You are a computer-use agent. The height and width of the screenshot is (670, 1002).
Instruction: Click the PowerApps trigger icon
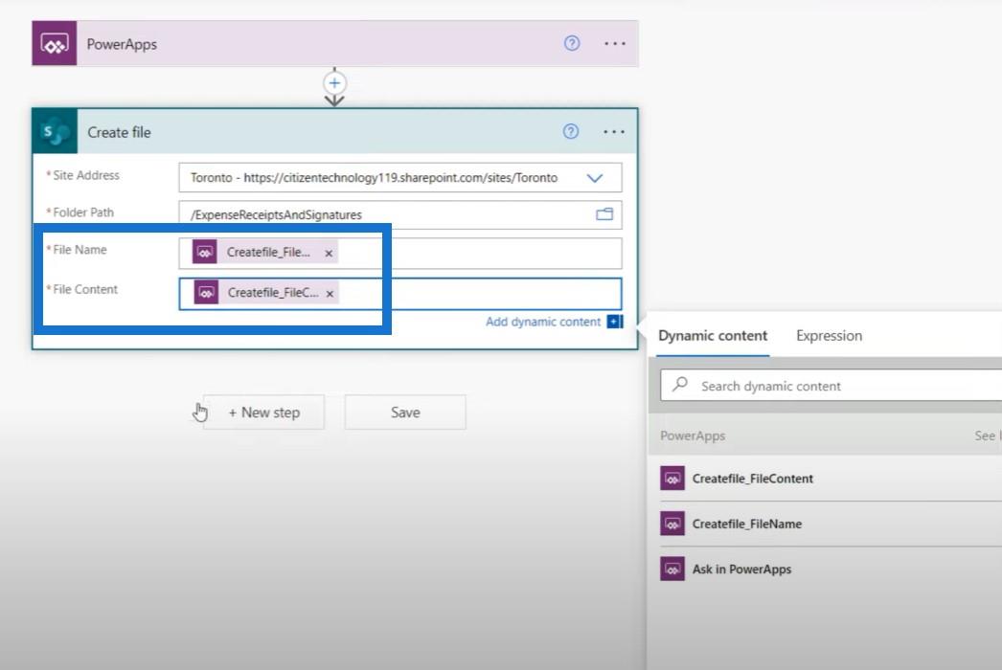point(55,43)
